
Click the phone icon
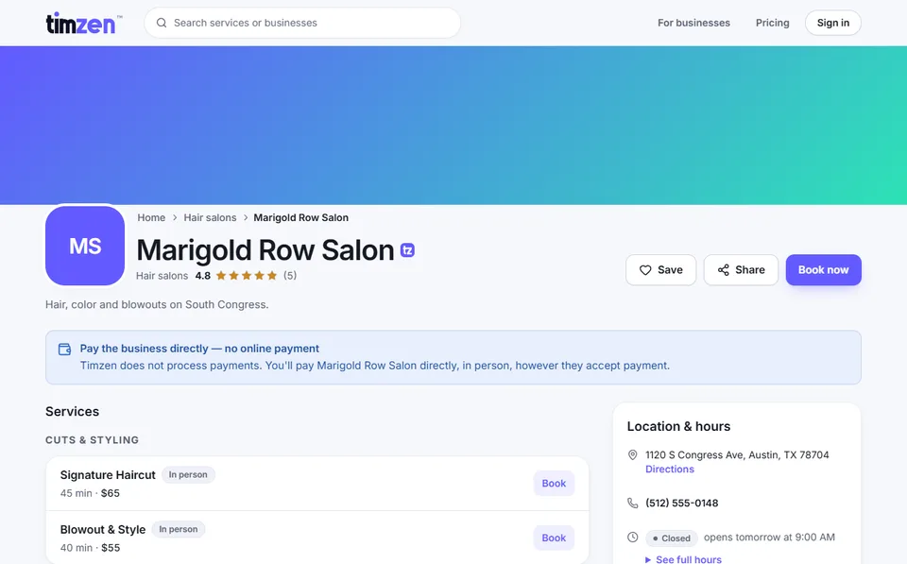click(633, 503)
